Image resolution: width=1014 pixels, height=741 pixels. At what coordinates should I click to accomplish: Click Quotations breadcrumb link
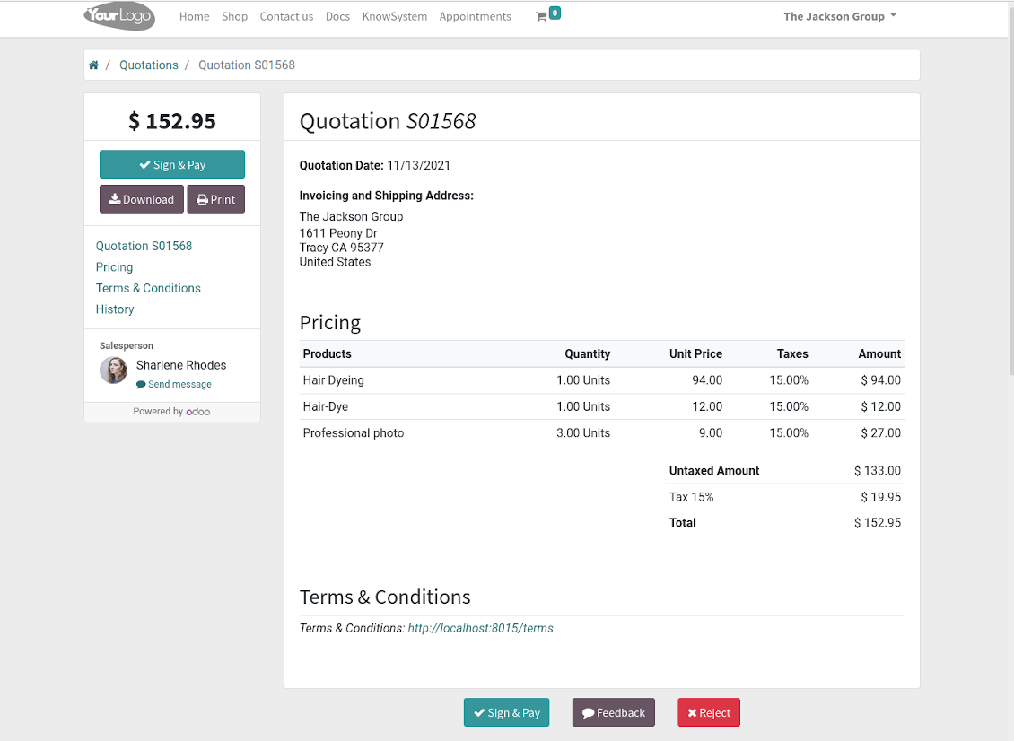click(x=149, y=65)
